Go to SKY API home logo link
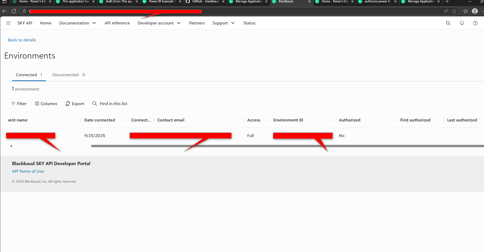This screenshot has width=484, height=252. pos(25,23)
